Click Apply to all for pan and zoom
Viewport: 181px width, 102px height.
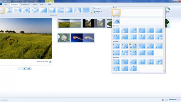[x=168, y=10]
